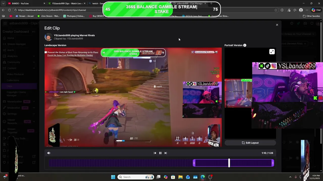Open the tab search dropdown

(3, 4)
